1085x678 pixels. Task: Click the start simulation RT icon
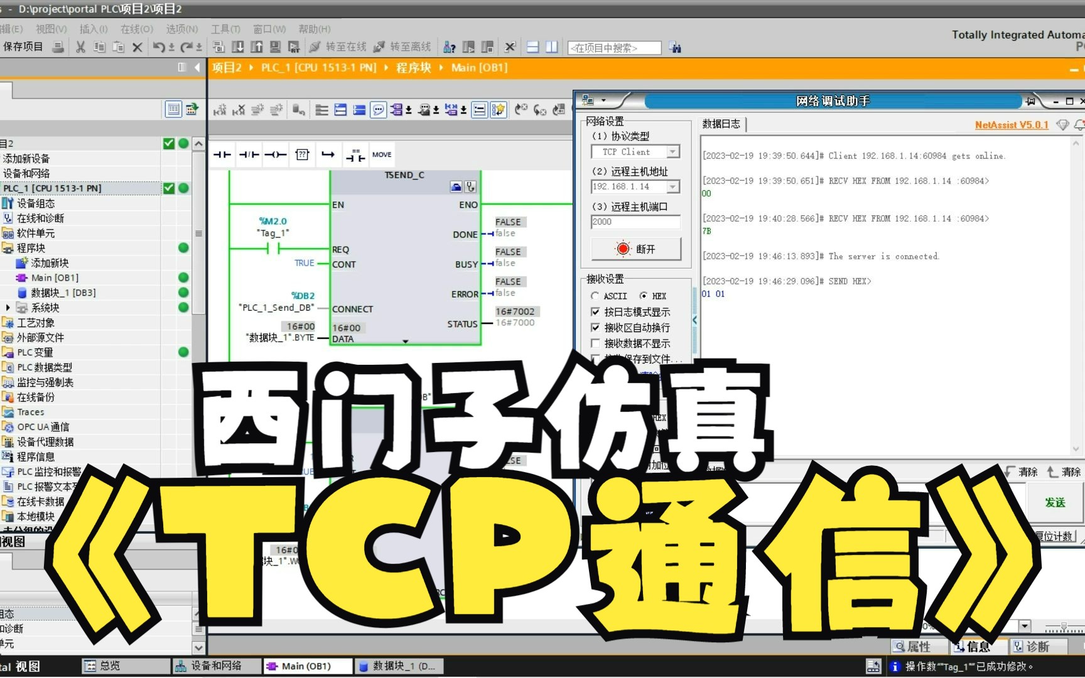[294, 47]
